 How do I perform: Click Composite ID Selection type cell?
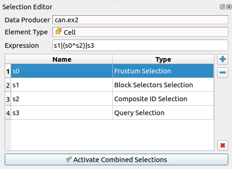(x=163, y=99)
